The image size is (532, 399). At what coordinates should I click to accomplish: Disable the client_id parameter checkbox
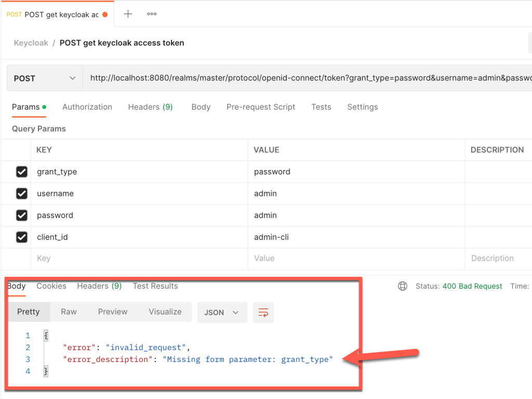(21, 237)
